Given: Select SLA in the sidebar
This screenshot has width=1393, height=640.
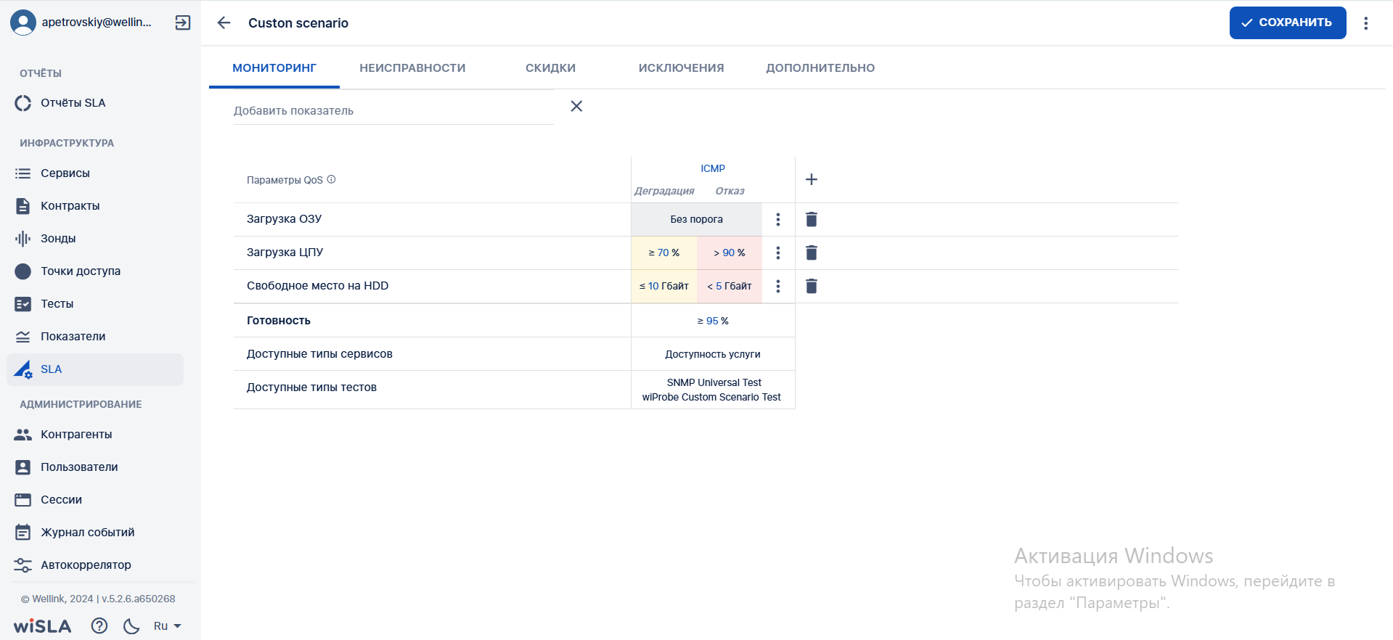Looking at the screenshot, I should 95,369.
